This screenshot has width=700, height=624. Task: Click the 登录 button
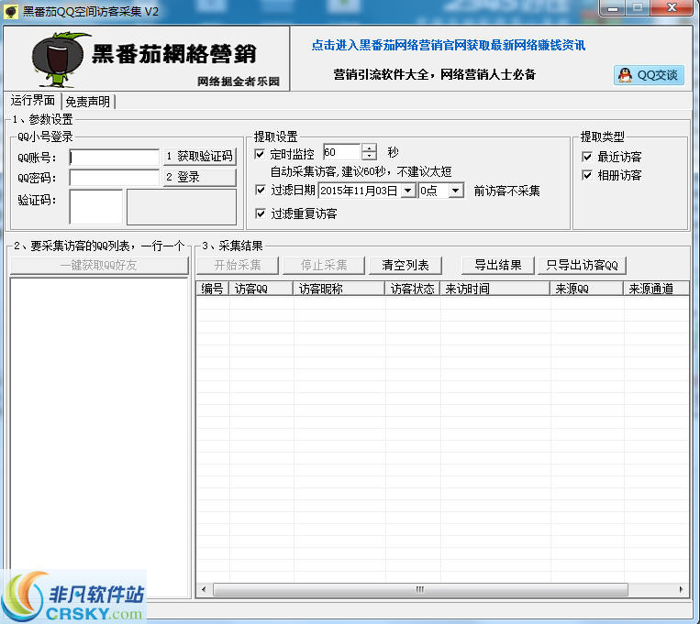point(200,177)
